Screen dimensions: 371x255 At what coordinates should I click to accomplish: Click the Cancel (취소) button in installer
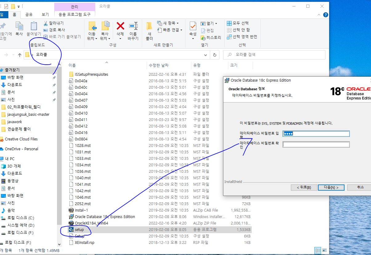point(359,187)
